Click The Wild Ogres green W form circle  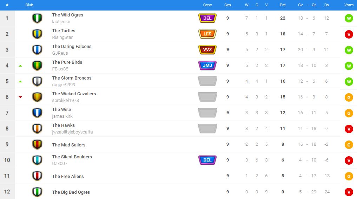tap(349, 18)
